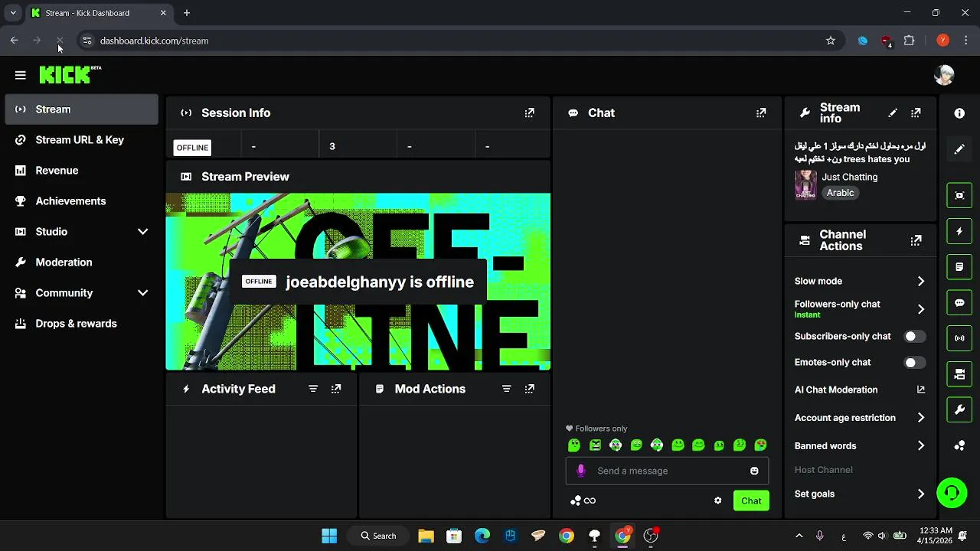This screenshot has width=980, height=551.
Task: Toggle the activity feed lightning widget in right rail
Action: pos(959,231)
